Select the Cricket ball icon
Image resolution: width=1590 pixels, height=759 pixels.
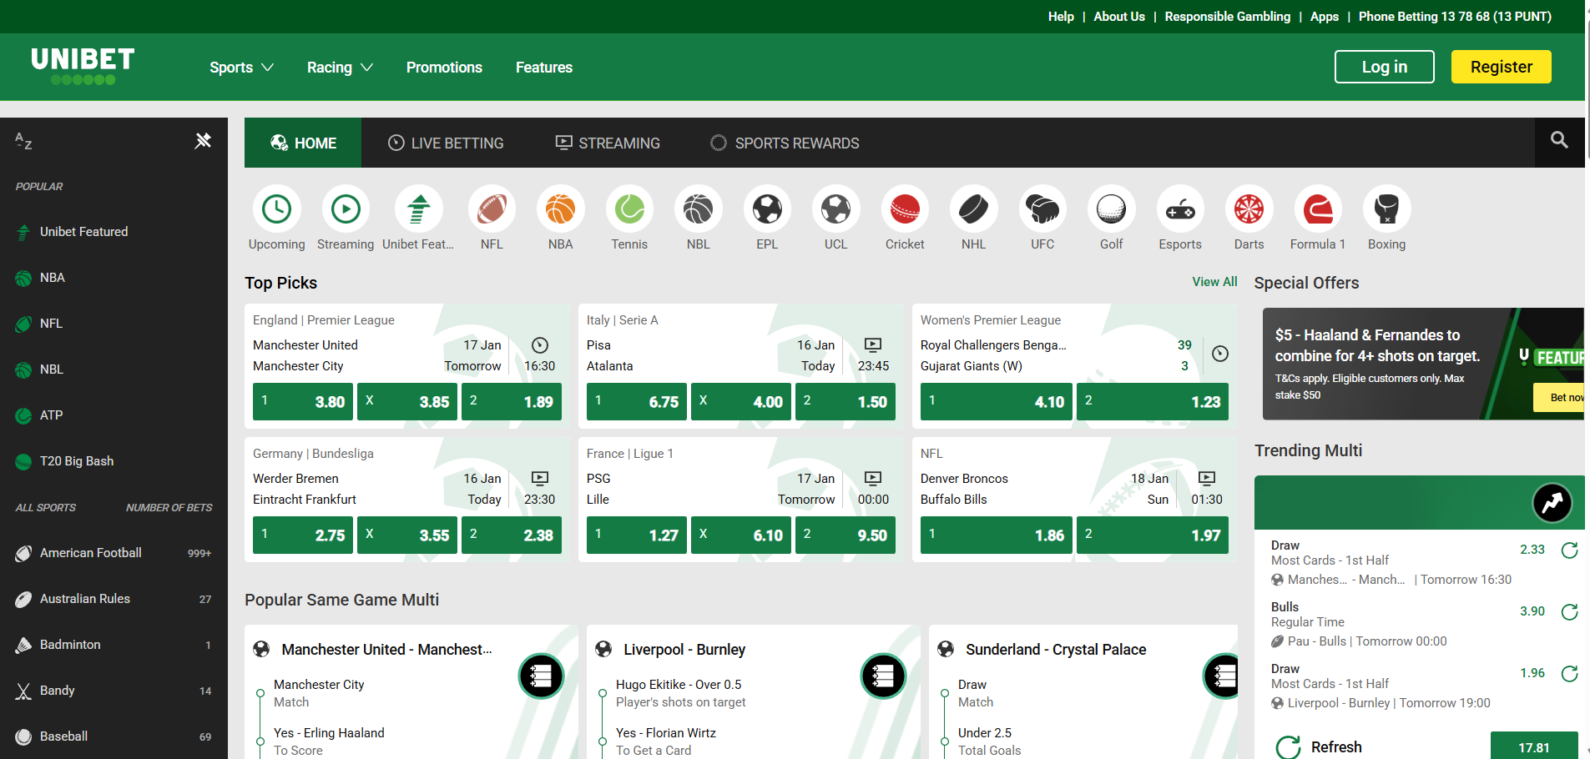[905, 209]
